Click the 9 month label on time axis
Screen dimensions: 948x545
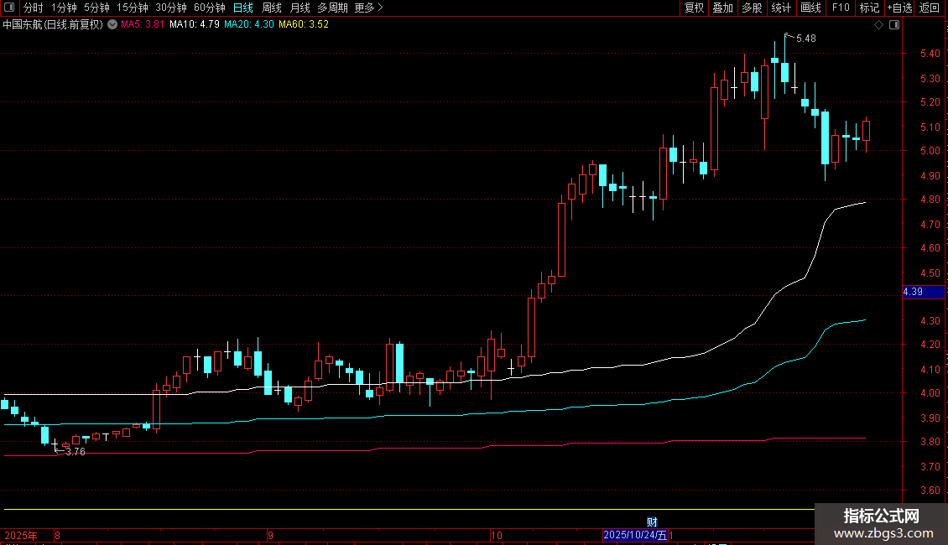click(270, 536)
